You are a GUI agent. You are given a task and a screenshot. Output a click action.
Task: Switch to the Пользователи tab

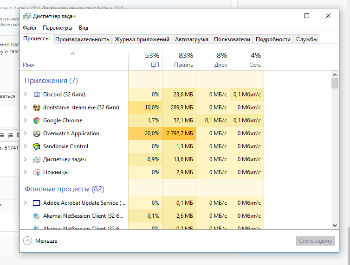[232, 39]
